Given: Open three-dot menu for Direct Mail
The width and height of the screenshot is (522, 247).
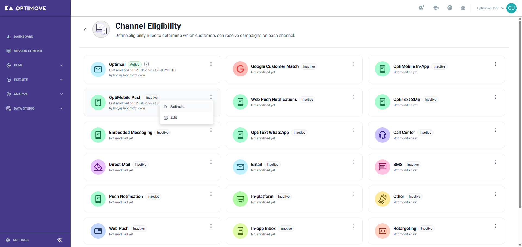Looking at the screenshot, I should 211,162.
